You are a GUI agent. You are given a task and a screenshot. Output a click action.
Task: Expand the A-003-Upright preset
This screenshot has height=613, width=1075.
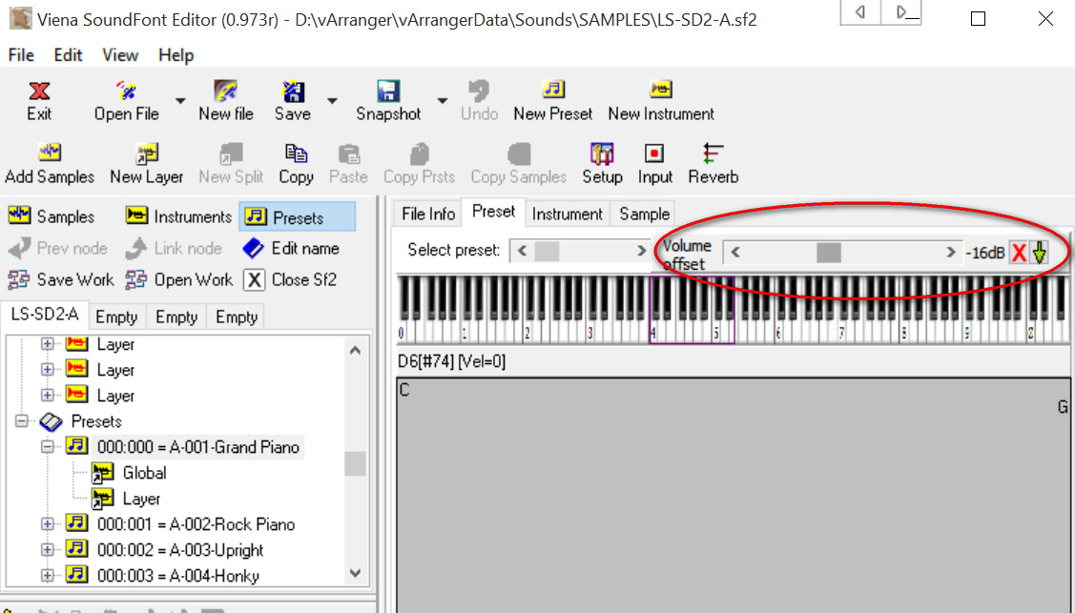48,549
